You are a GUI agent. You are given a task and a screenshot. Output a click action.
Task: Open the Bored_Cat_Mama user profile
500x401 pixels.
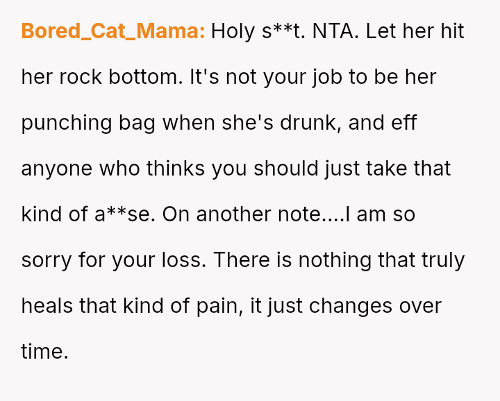[x=112, y=31]
